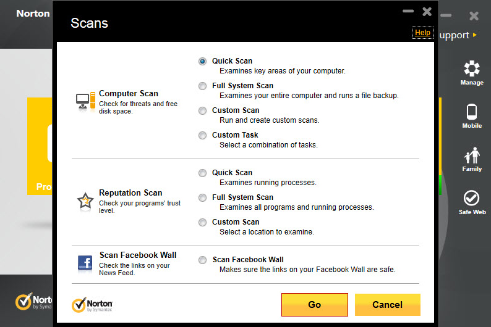Click the Reputation Scan star icon
Screen dimensions: 491x327
coord(85,201)
